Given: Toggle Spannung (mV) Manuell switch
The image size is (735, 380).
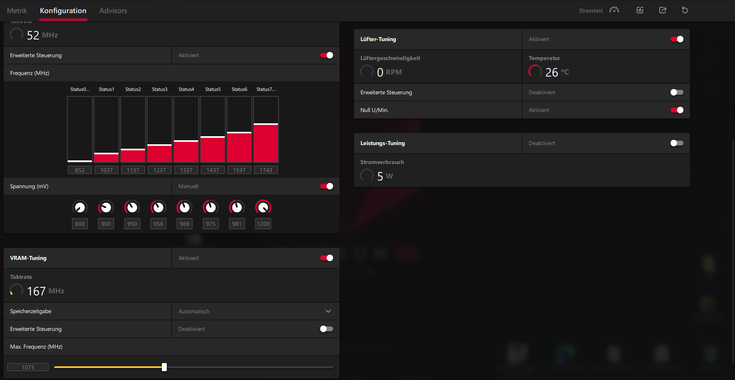Looking at the screenshot, I should pos(327,186).
